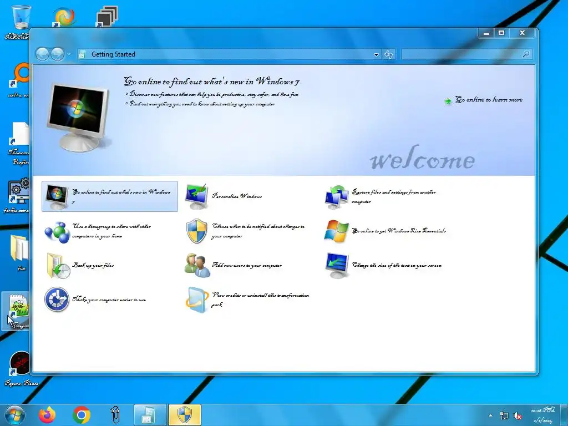Select the swirl-colored browser shortcut on the desktop

coord(64,17)
